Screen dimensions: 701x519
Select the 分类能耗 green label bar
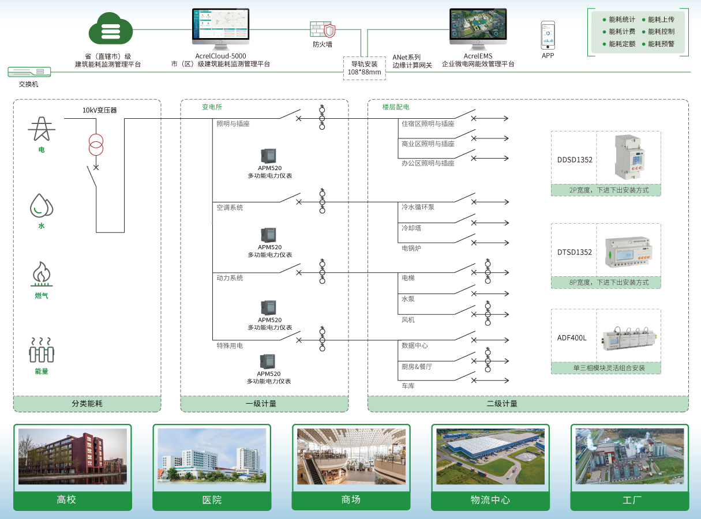pos(87,404)
